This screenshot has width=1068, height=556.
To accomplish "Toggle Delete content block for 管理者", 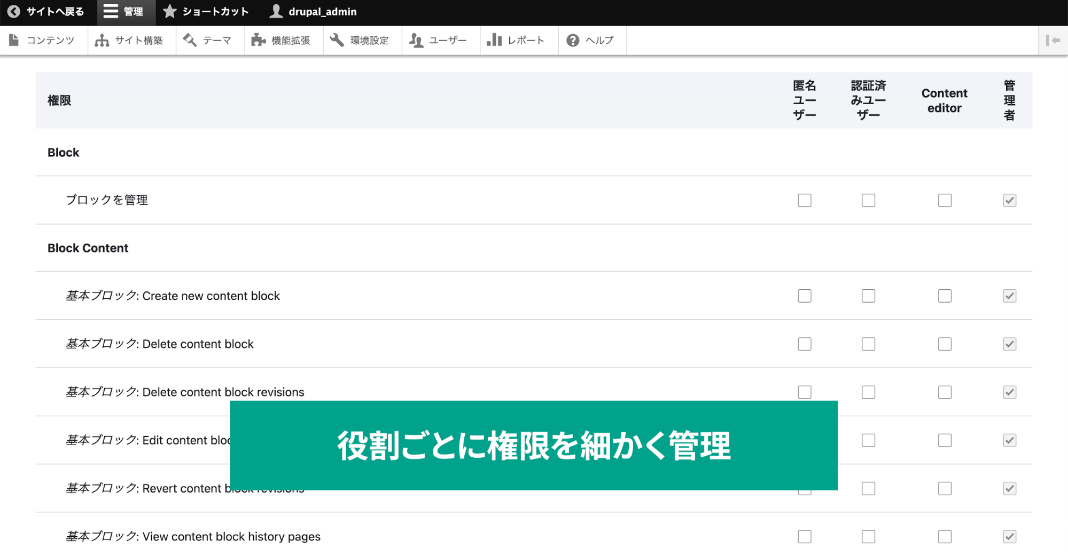I will click(x=1009, y=344).
